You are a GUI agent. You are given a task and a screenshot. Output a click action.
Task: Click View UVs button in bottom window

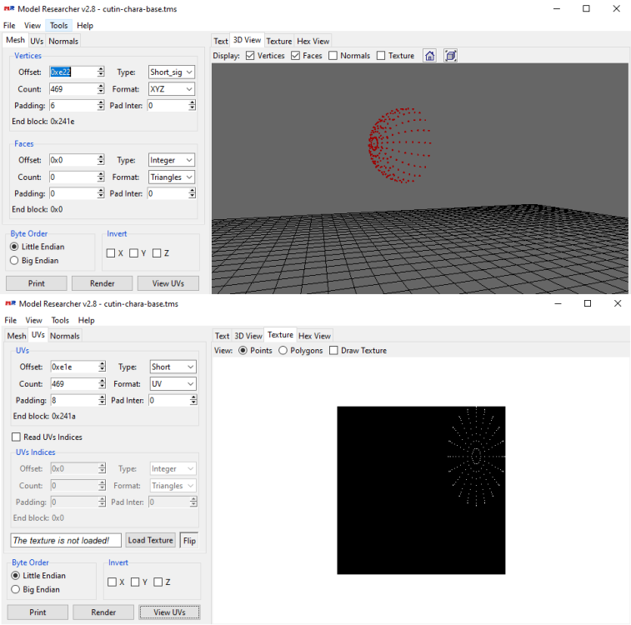click(x=169, y=612)
